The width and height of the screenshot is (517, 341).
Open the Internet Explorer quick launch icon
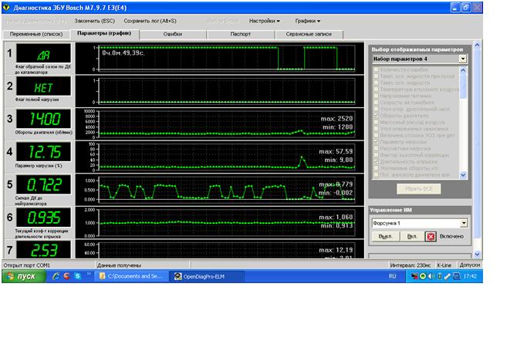coord(56,275)
